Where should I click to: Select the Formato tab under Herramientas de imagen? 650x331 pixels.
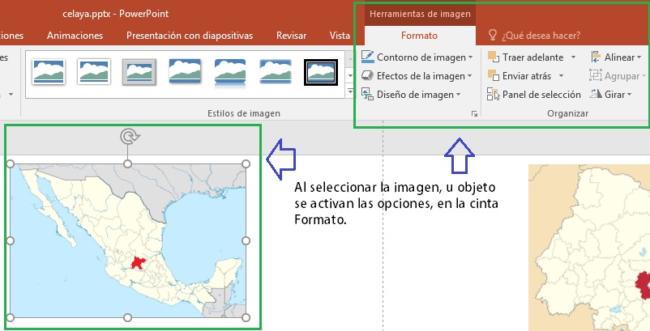pyautogui.click(x=419, y=36)
